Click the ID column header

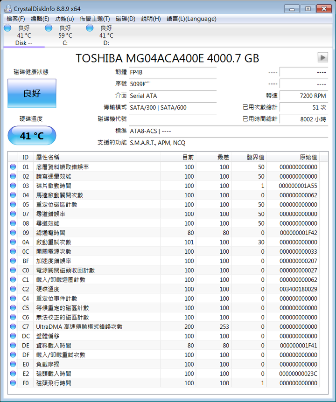[x=26, y=157]
